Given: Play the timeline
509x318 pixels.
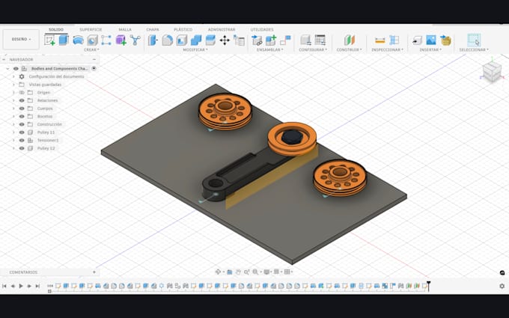Looking at the screenshot, I should (21, 286).
